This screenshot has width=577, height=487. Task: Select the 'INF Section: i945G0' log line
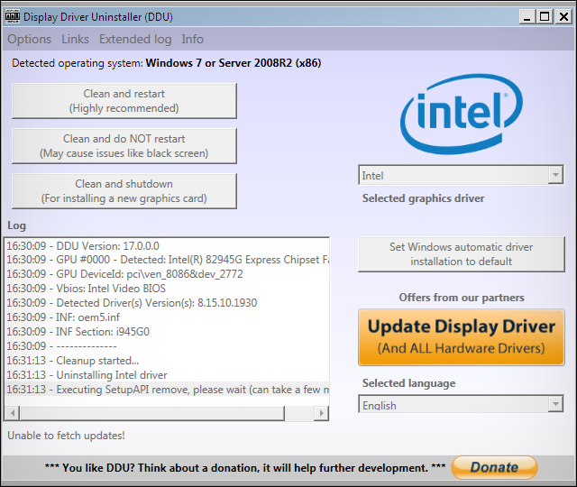tap(168, 332)
